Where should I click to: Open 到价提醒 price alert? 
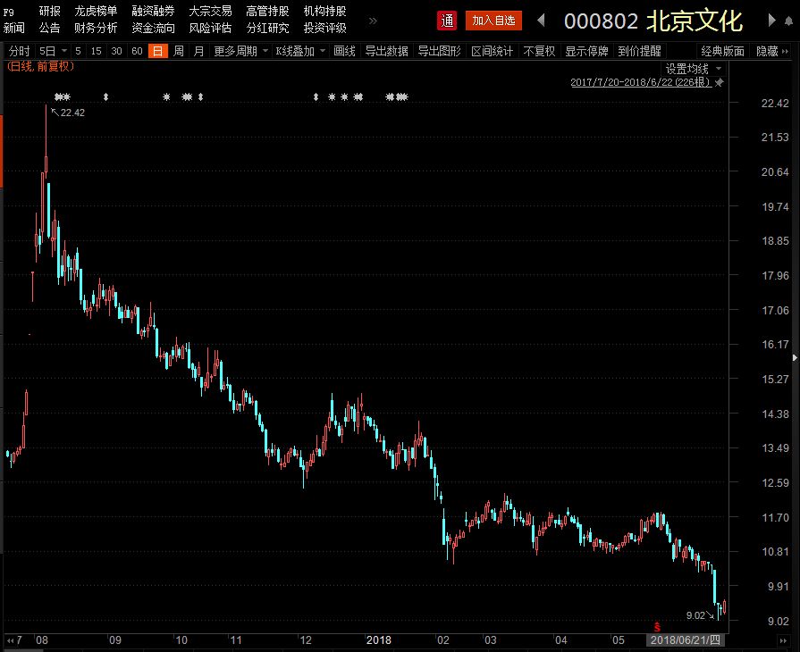point(639,51)
